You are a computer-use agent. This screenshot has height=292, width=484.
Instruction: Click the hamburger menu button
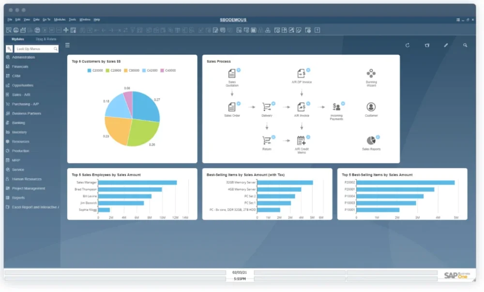pos(67,45)
